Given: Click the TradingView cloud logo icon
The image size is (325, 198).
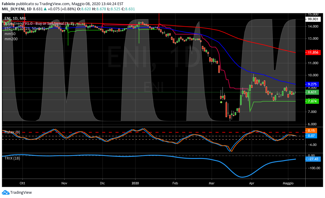Looking at the screenshot, I should point(6,193).
